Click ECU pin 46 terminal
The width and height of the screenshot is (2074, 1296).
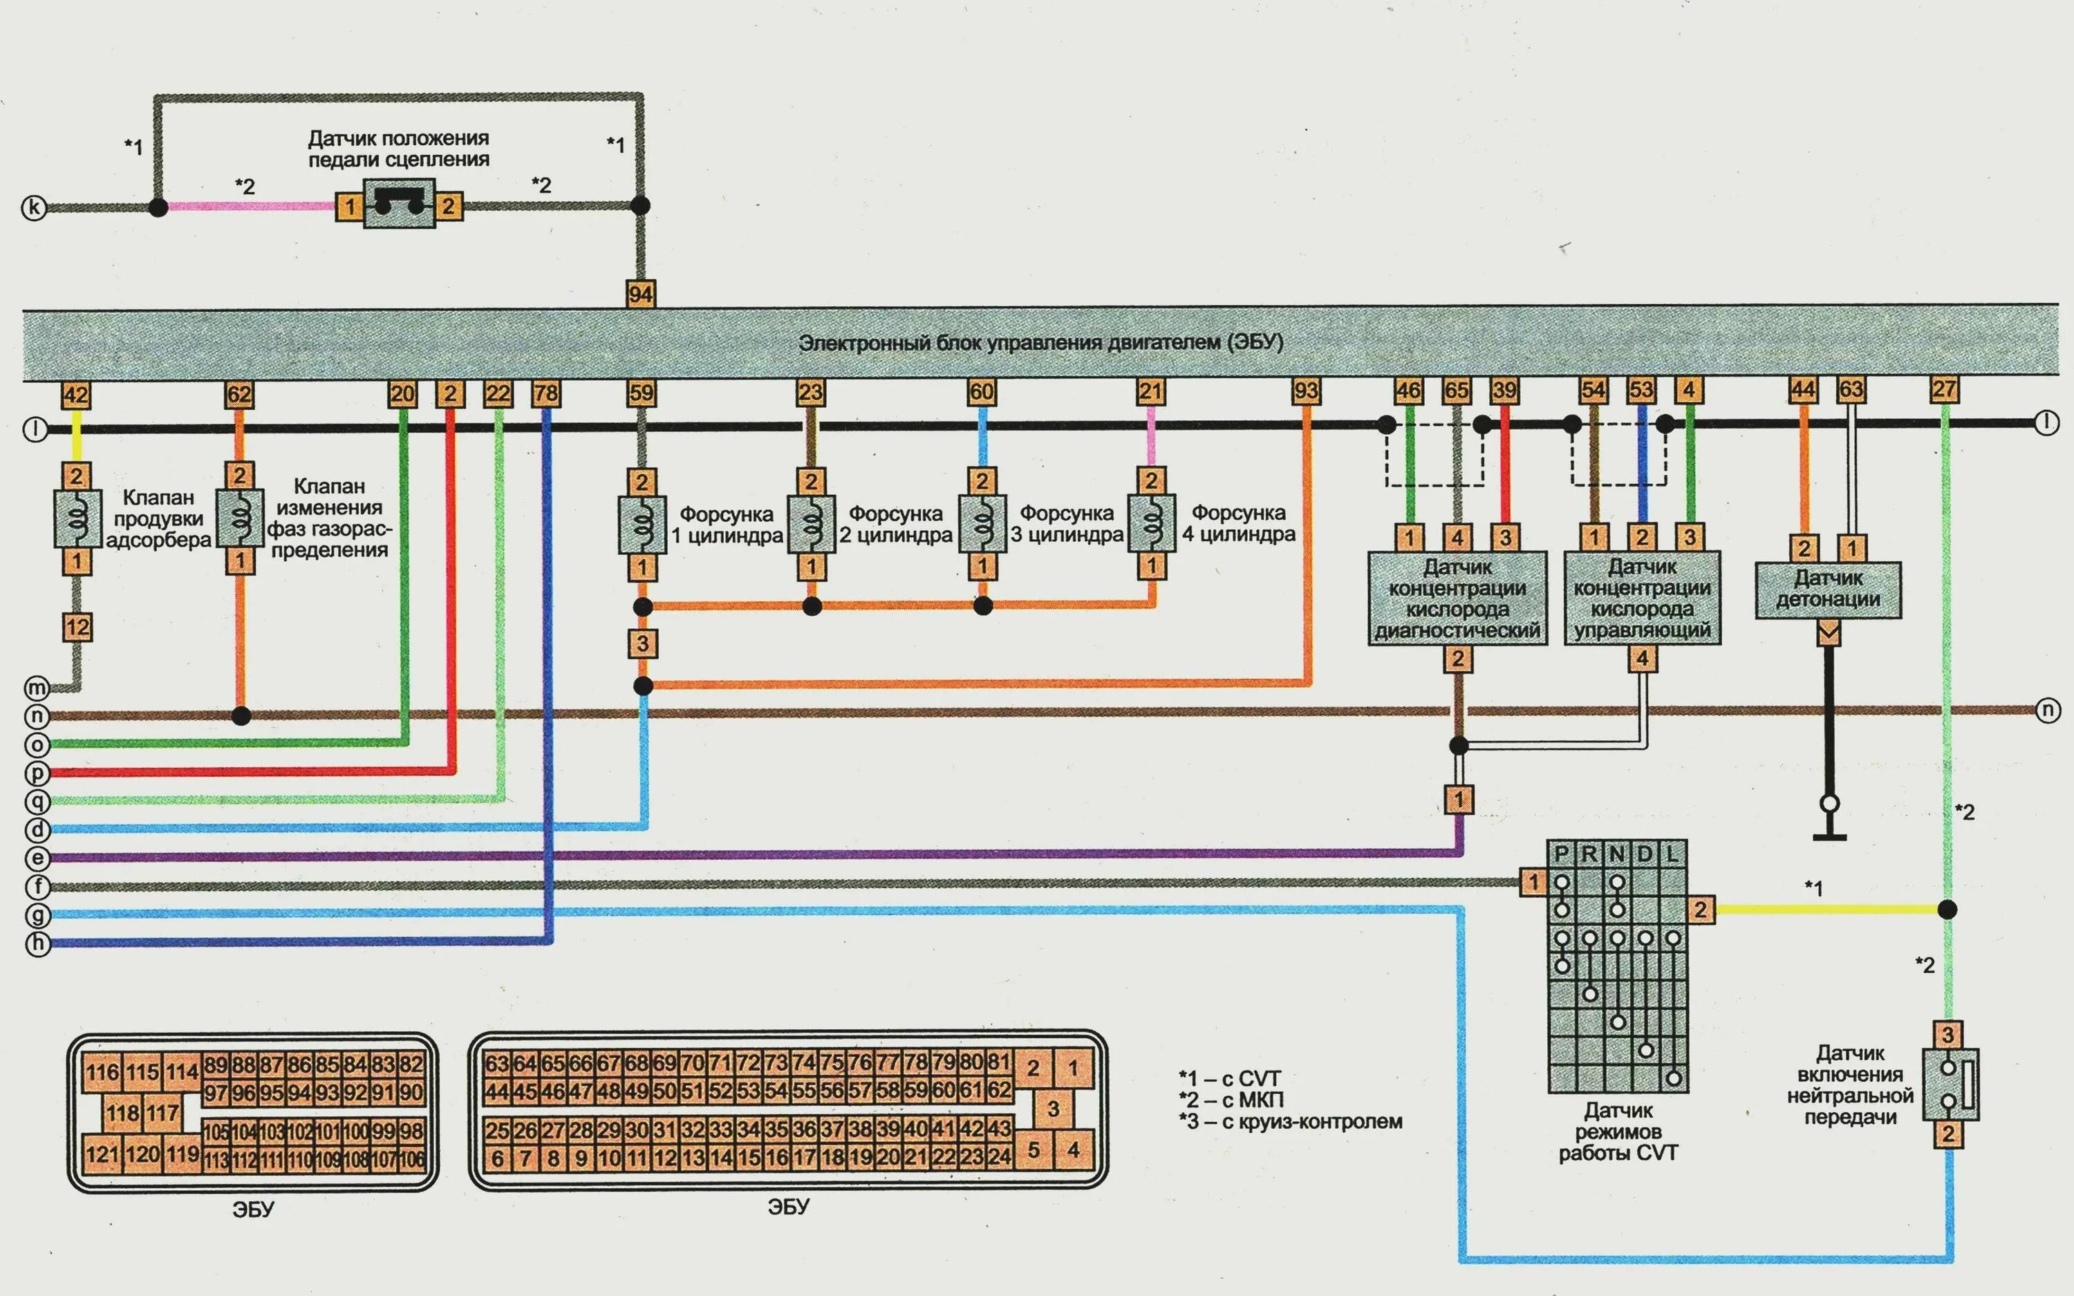click(x=1409, y=391)
